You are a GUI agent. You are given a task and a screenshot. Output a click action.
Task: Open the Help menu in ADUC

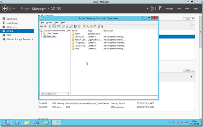(x=63, y=22)
